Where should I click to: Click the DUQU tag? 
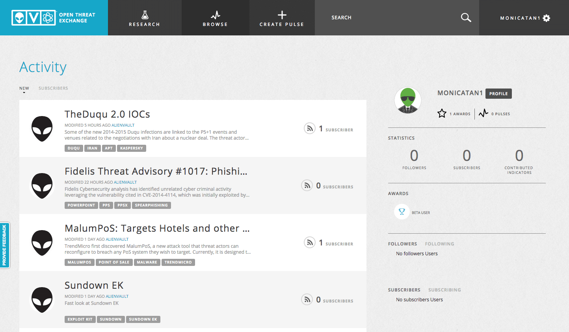[74, 148]
